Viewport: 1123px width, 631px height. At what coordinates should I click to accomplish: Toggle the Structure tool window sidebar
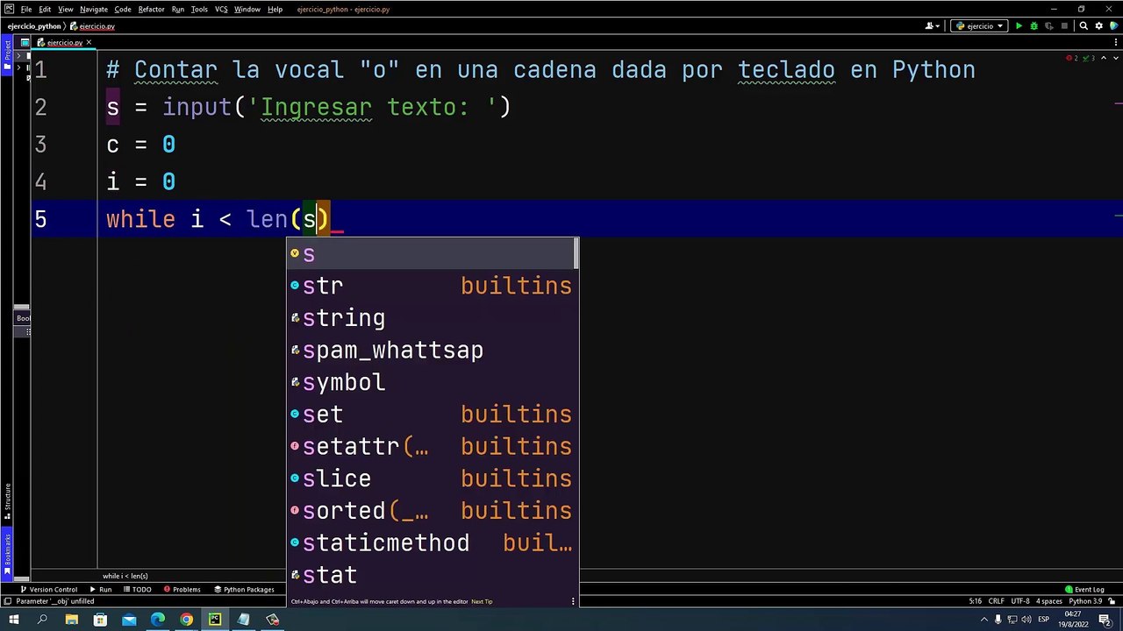click(7, 500)
